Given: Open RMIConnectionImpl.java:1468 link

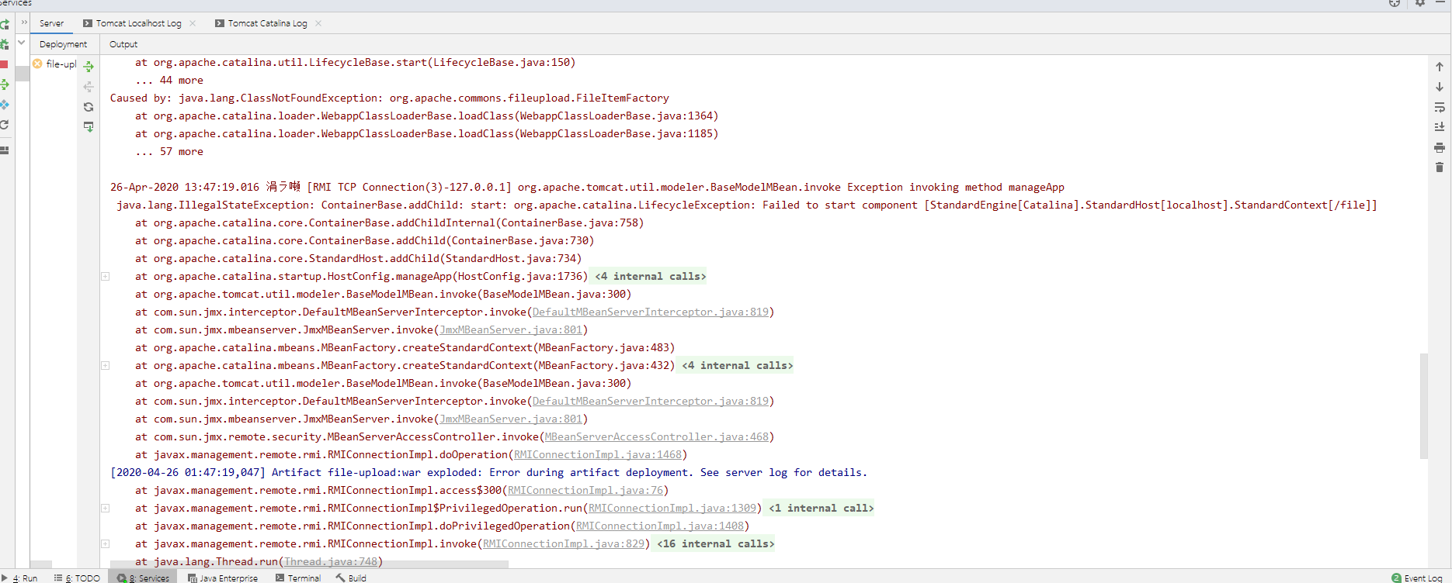Looking at the screenshot, I should point(598,454).
